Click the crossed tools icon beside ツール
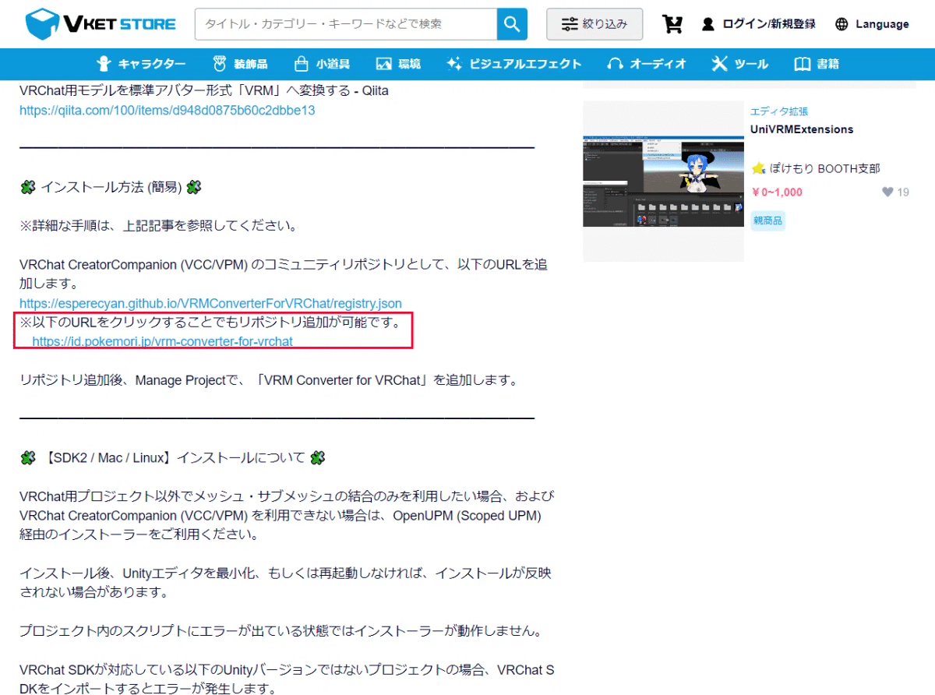 (x=720, y=64)
